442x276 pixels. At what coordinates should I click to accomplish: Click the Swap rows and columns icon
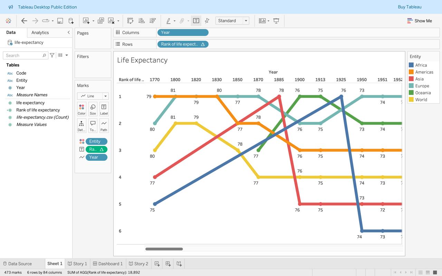[130, 21]
